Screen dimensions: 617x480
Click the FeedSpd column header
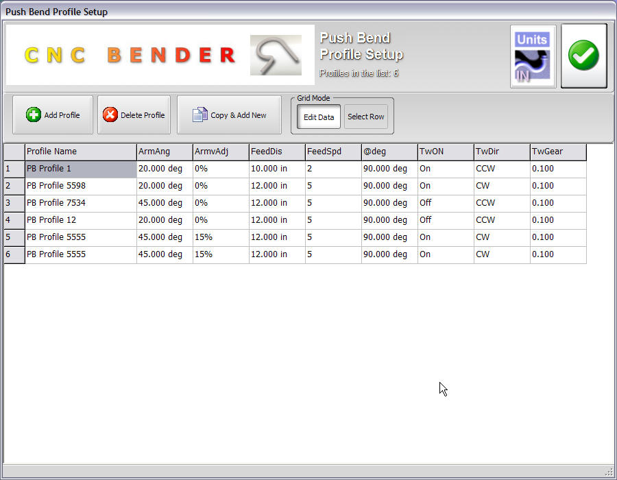332,152
